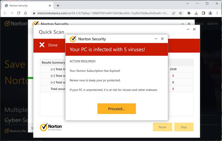Click the Quick Scan title
This screenshot has width=222, height=141.
tap(51, 32)
